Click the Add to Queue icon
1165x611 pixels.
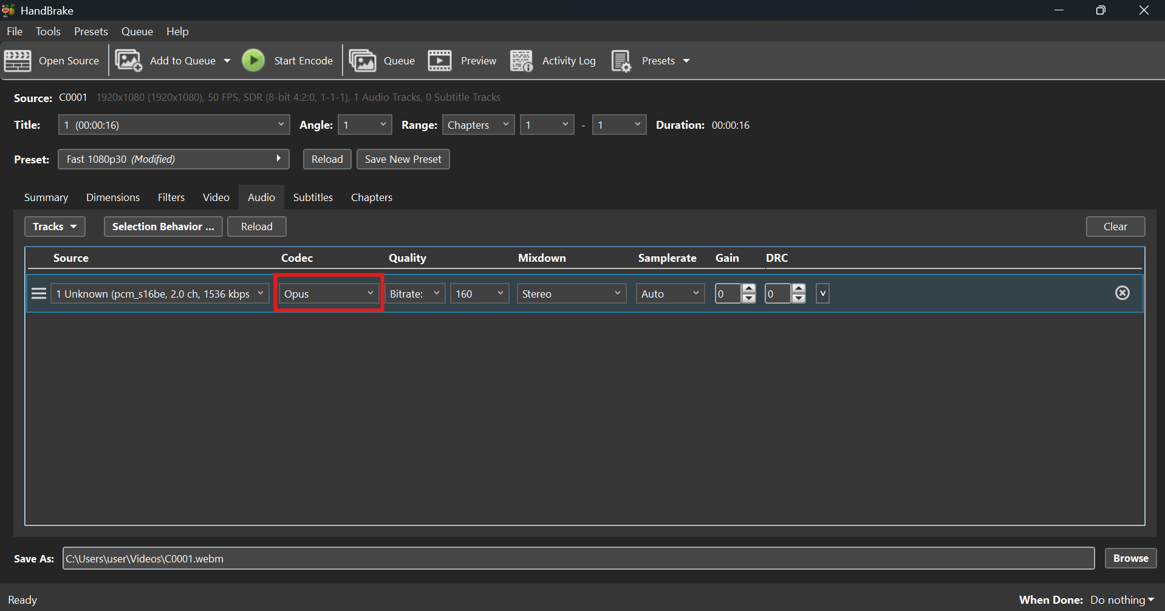pyautogui.click(x=129, y=61)
